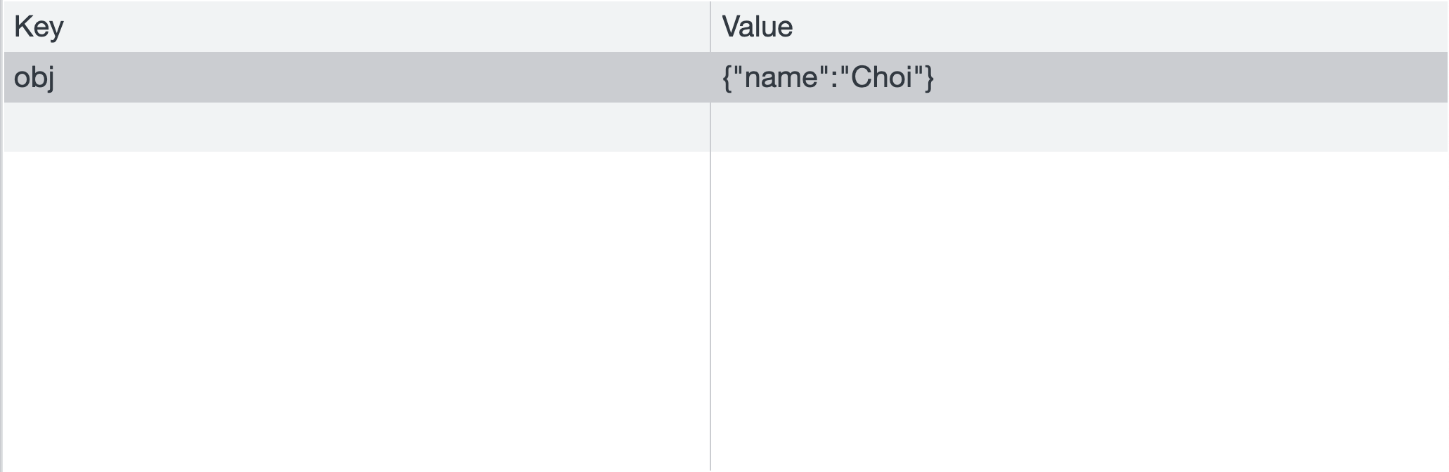Screen dimensions: 1449x472
Task: Click empty header space right of the Key label
Action: (x=386, y=27)
